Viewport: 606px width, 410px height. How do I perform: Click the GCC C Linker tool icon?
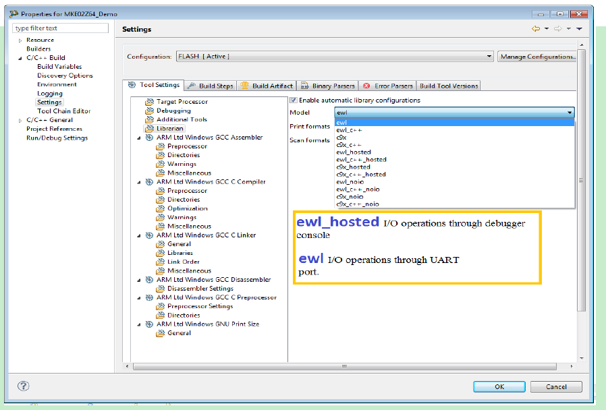pyautogui.click(x=149, y=235)
